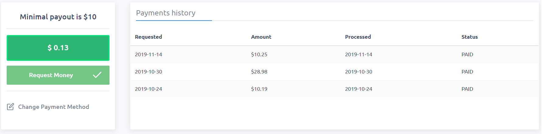Click the $10.19 amount cell
This screenshot has height=134, width=542.
(x=259, y=89)
